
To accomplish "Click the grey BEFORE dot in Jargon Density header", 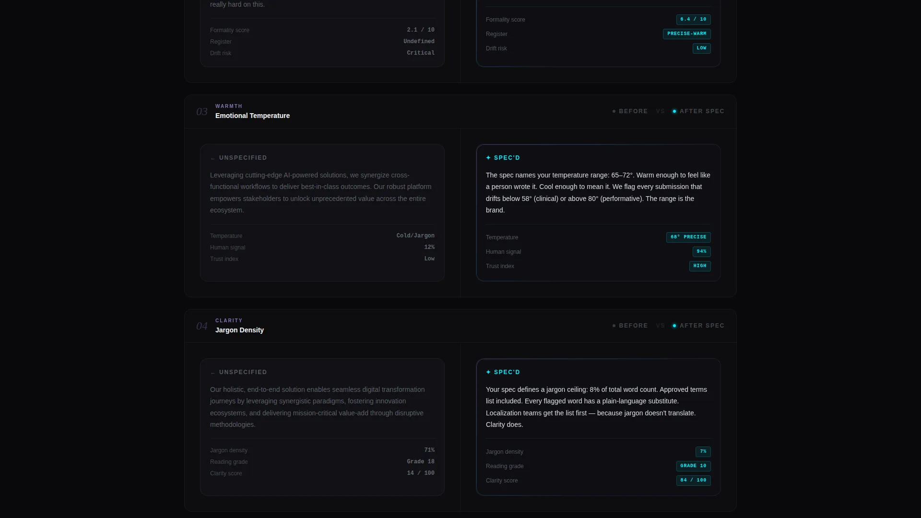I will click(614, 326).
